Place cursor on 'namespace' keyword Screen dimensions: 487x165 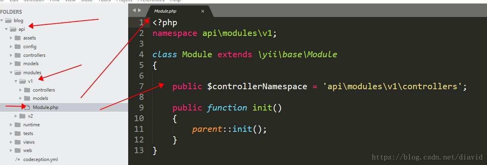[x=175, y=33]
